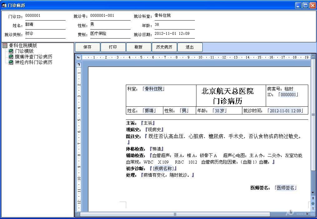The height and width of the screenshot is (219, 317).
Task: Click the 打印 print button
Action: (x=113, y=47)
